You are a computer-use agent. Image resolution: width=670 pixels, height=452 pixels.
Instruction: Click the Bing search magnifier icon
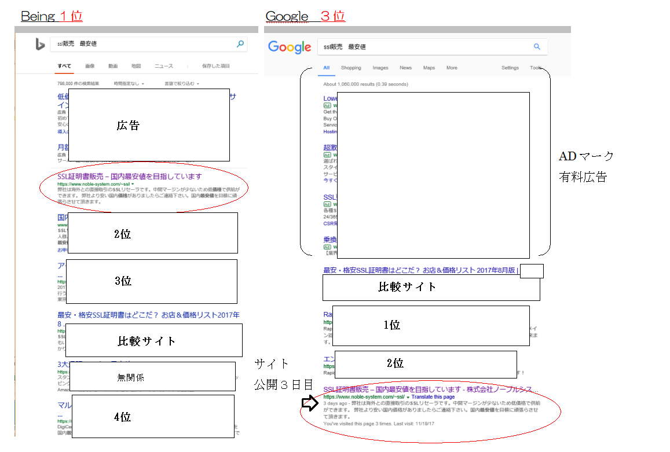point(240,44)
